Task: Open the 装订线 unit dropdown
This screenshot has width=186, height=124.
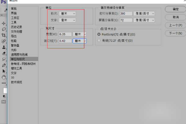Action: (80, 41)
